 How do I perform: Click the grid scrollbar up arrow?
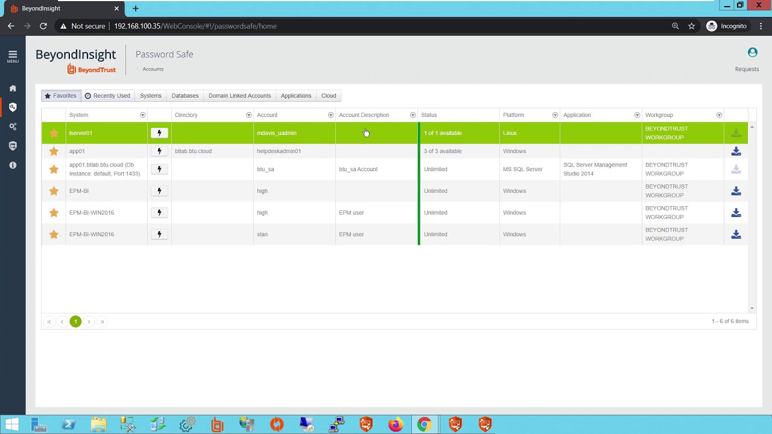[751, 127]
